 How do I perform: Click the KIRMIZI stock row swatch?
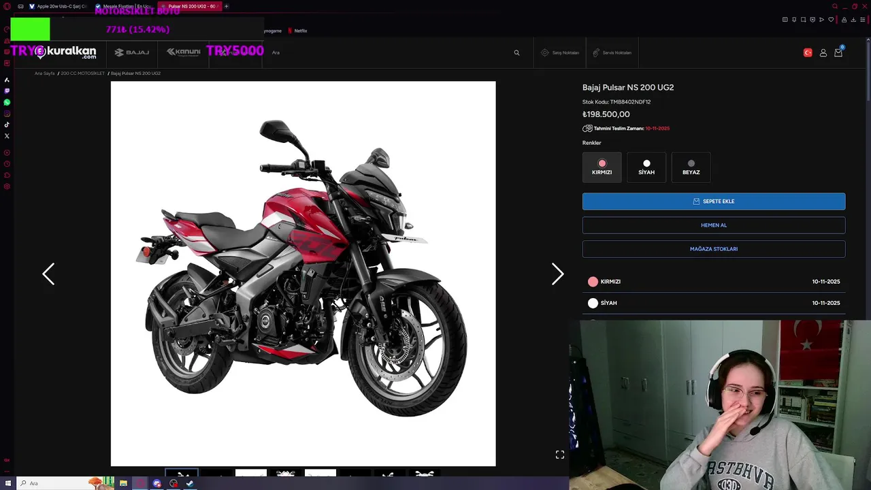tap(593, 282)
